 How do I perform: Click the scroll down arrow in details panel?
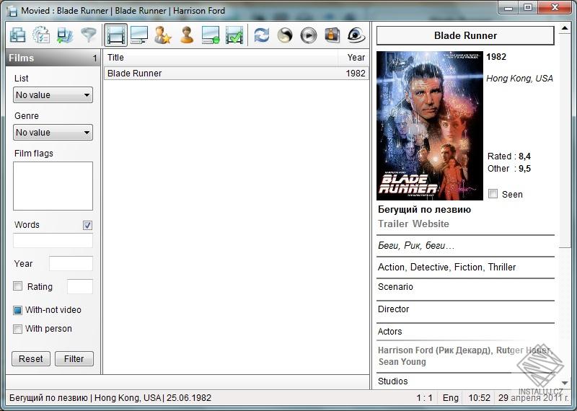565,384
